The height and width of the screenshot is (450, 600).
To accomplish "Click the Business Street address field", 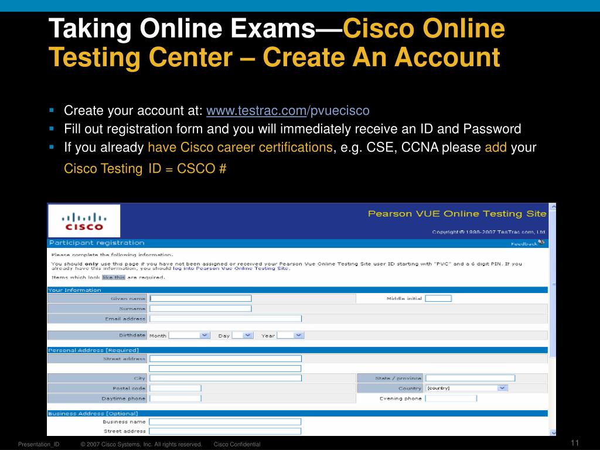I will (225, 431).
